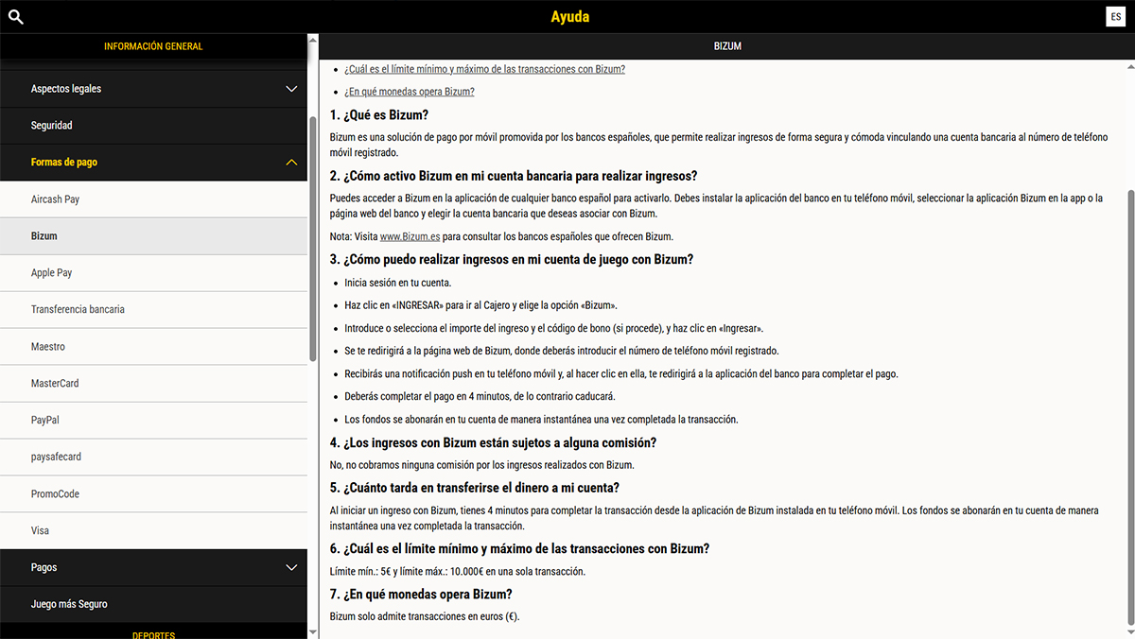The width and height of the screenshot is (1135, 639).
Task: Open the Seguridad section
Action: pyautogui.click(x=153, y=126)
